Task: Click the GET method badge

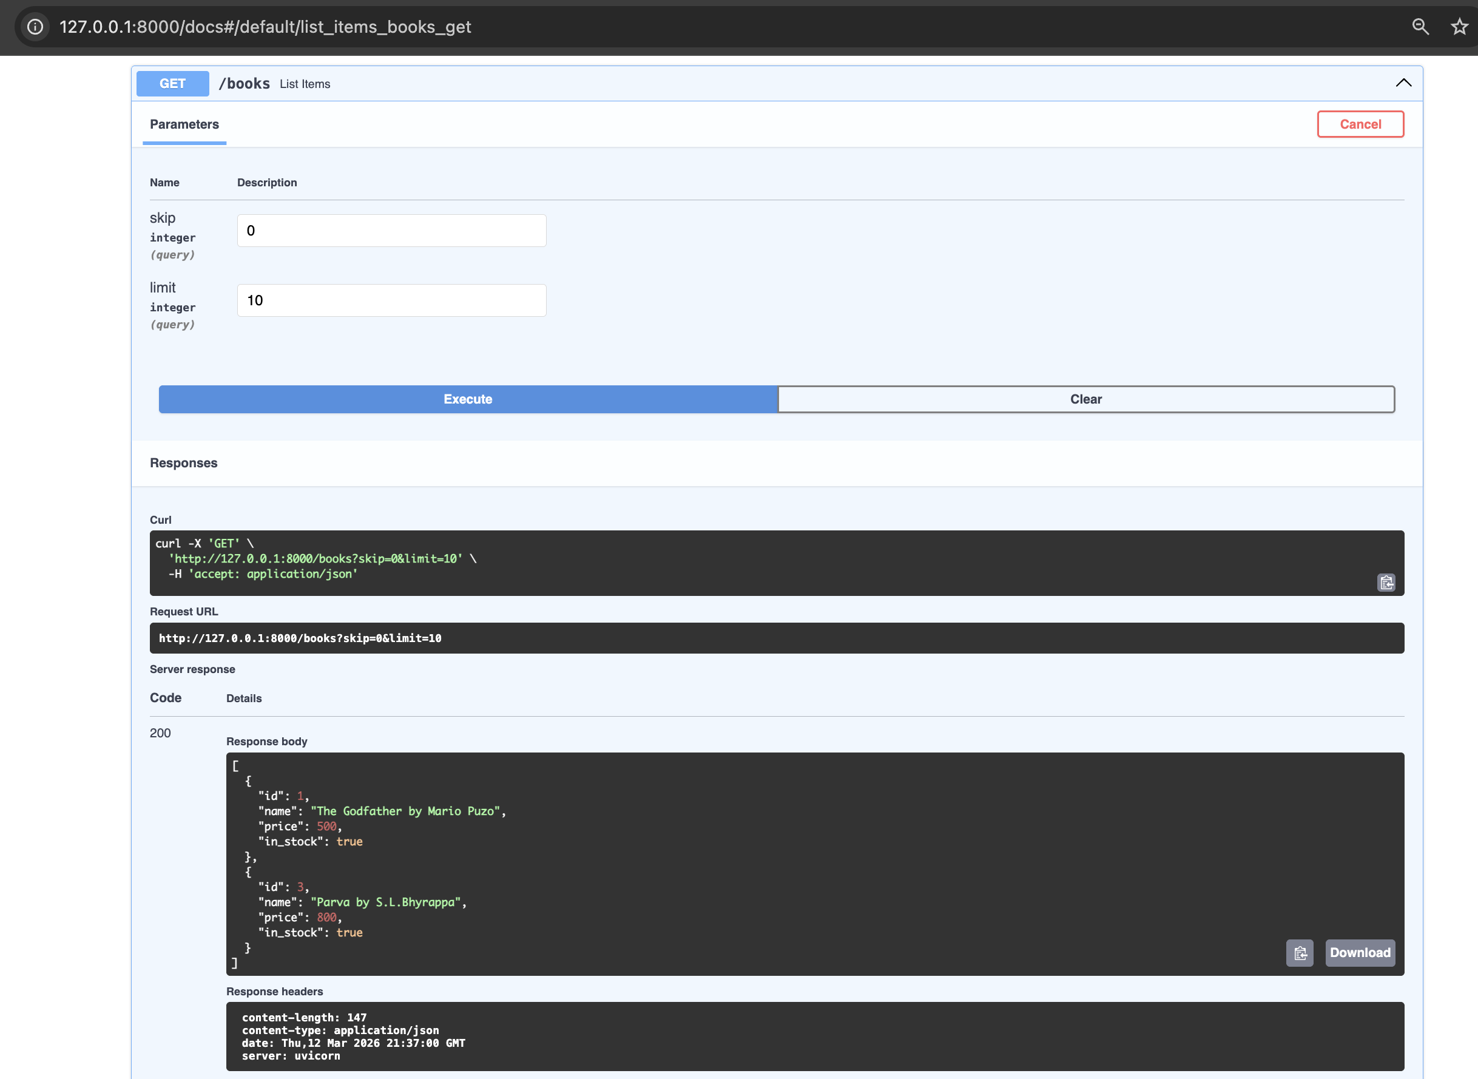Action: coord(172,83)
